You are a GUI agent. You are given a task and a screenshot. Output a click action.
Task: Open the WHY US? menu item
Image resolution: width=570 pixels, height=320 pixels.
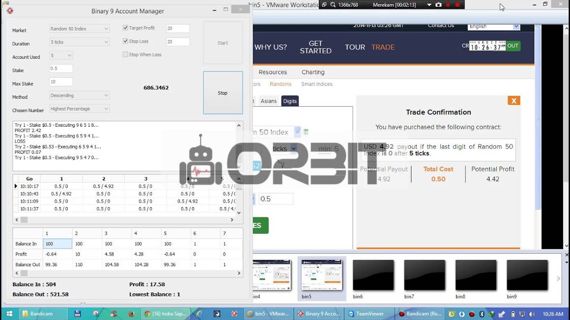point(271,47)
